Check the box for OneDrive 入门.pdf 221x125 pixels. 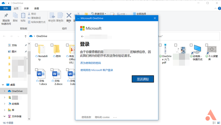coord(160,45)
